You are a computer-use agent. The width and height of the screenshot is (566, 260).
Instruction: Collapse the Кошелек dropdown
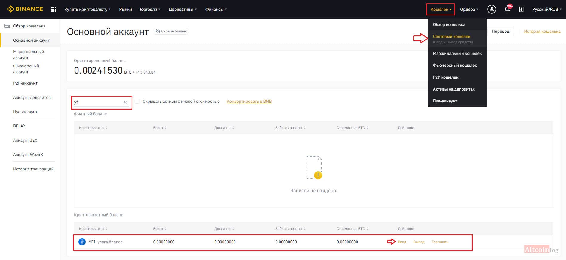pyautogui.click(x=441, y=9)
